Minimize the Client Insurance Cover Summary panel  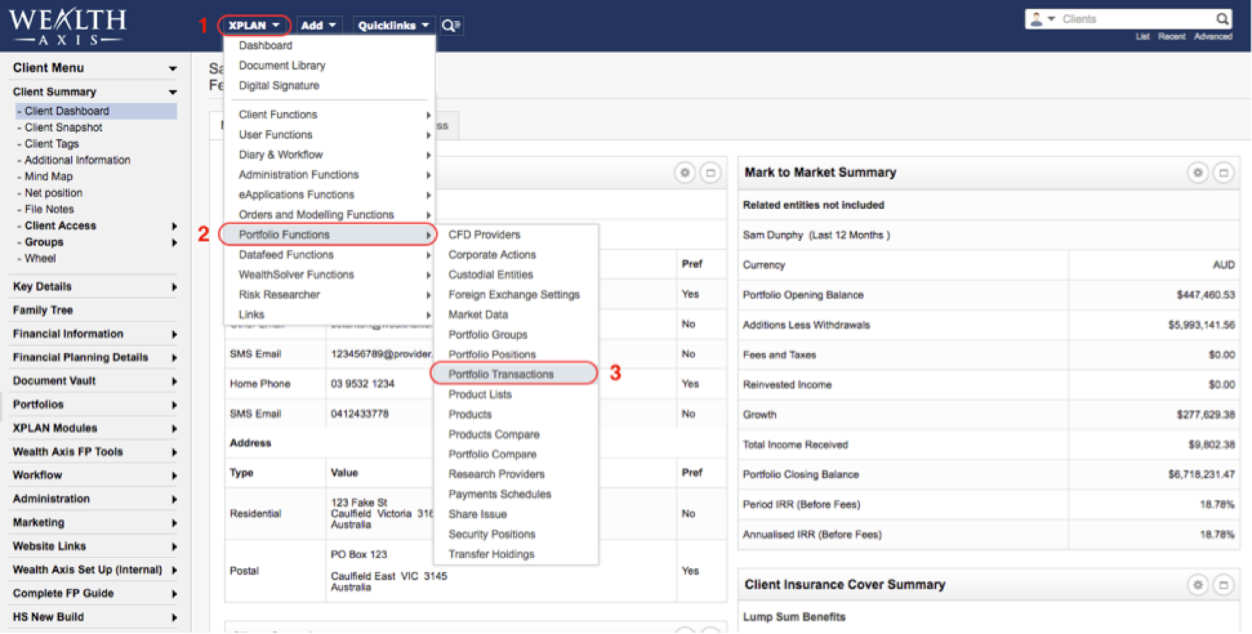[1223, 585]
